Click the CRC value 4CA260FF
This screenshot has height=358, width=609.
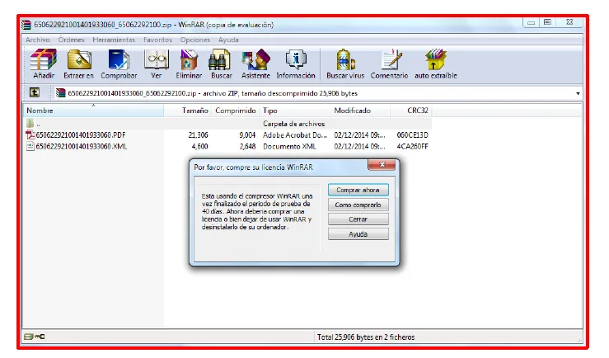[x=413, y=147]
